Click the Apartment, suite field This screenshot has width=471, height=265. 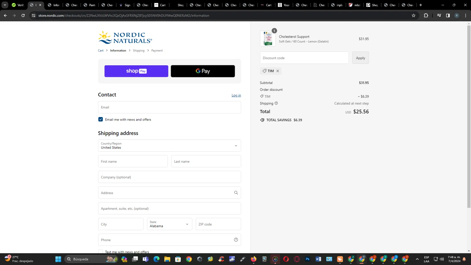pos(170,208)
